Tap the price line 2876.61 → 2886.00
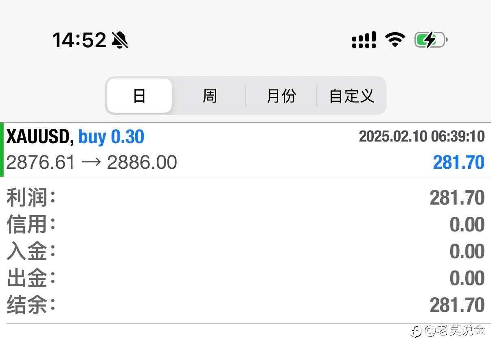 pyautogui.click(x=92, y=163)
